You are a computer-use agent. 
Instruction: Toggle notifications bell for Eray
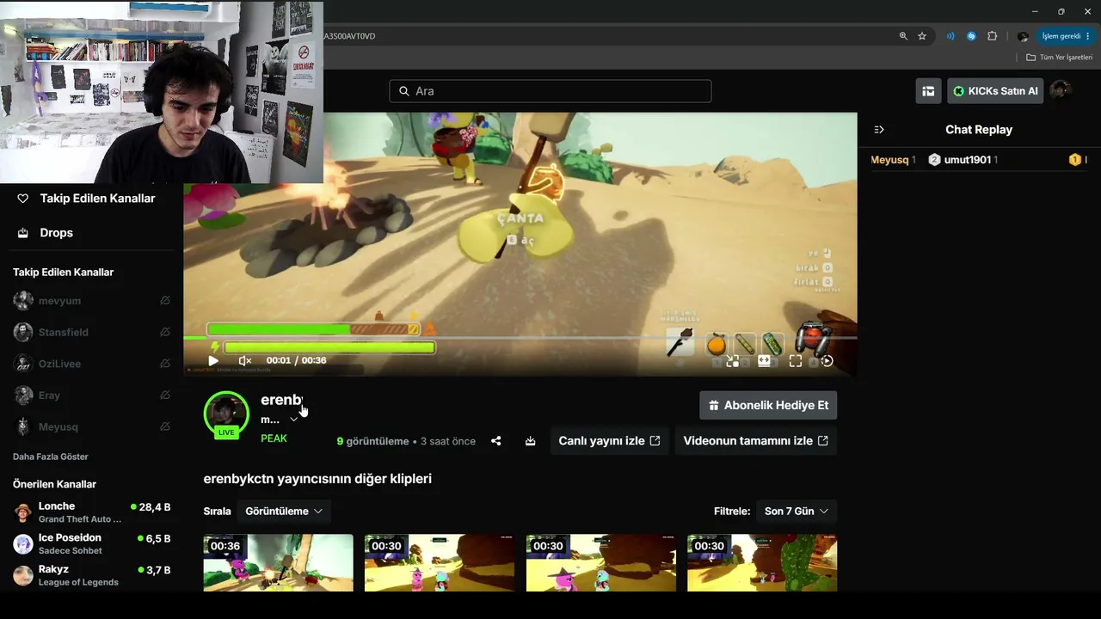(x=165, y=395)
